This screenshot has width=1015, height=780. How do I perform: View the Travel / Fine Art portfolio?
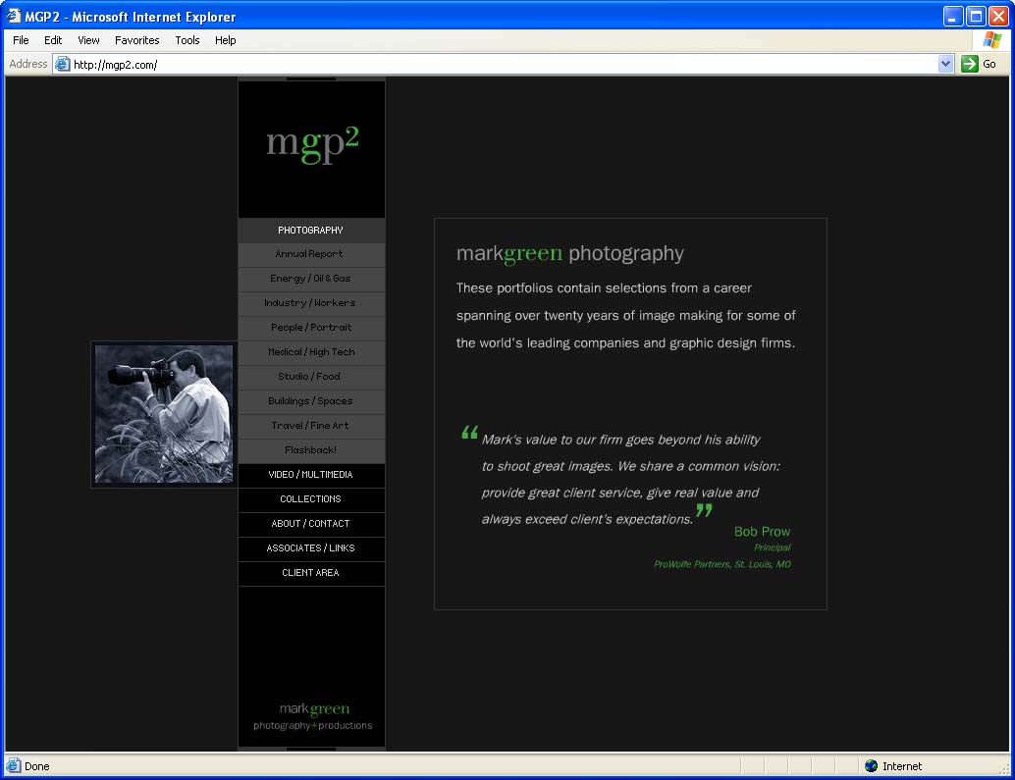tap(310, 426)
